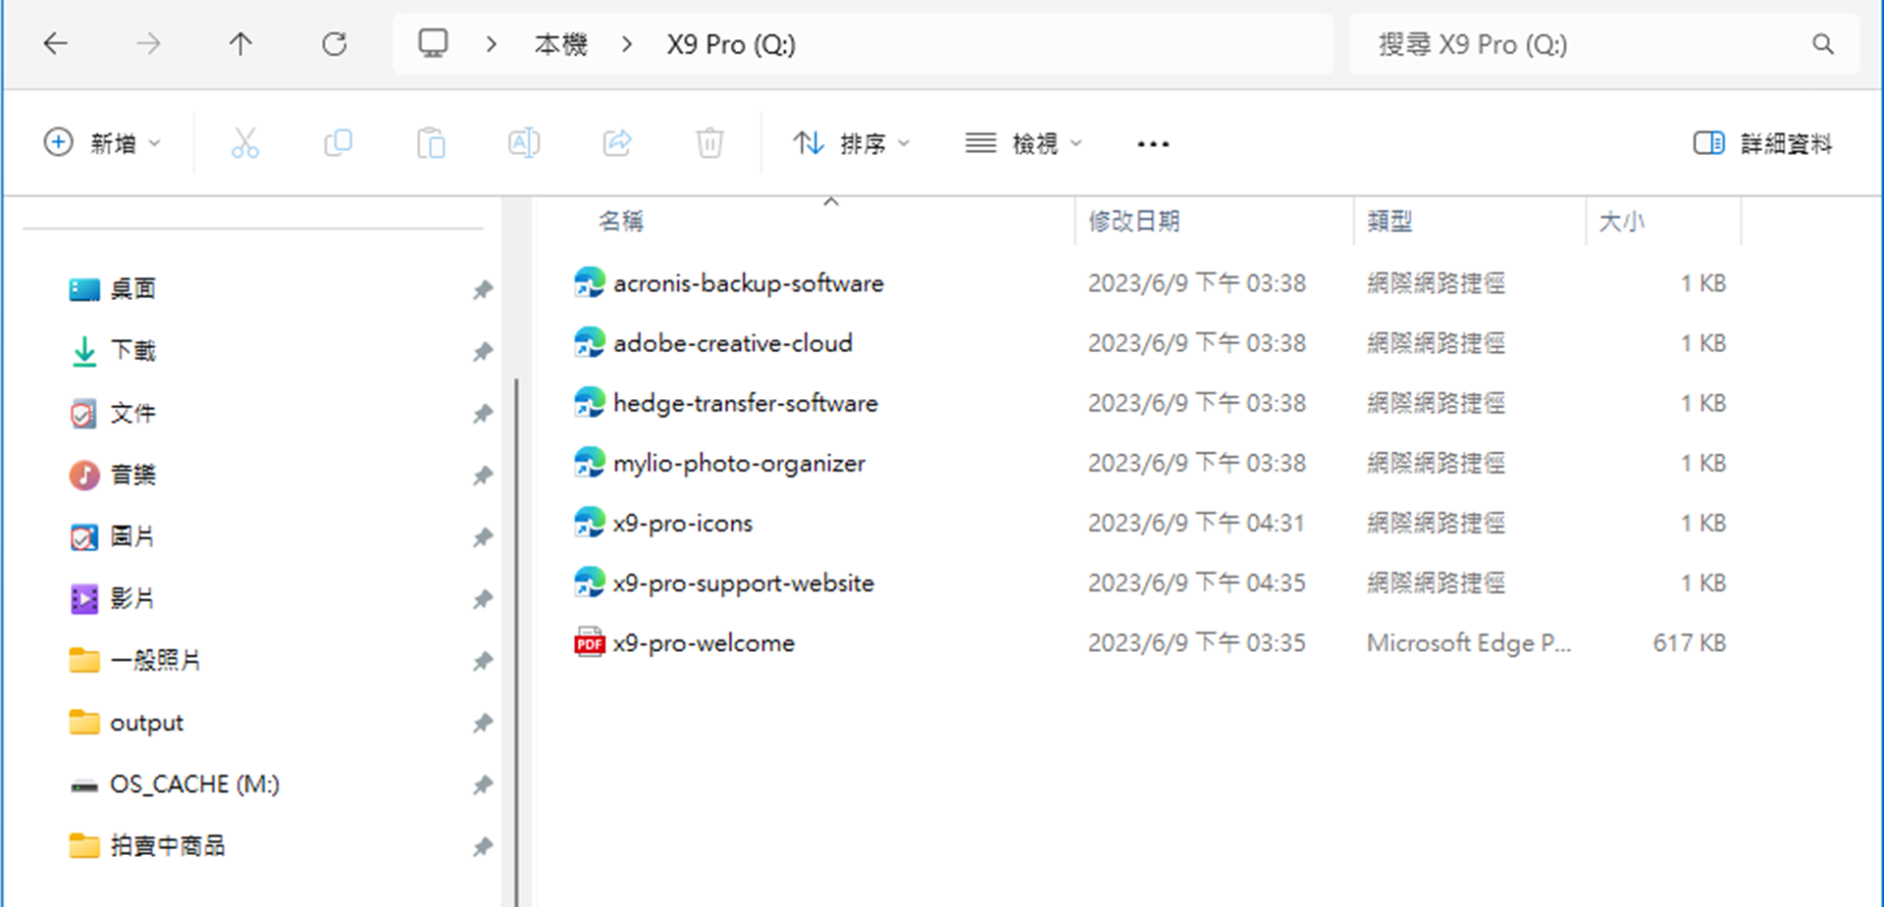The width and height of the screenshot is (1884, 907).
Task: Click the computer icon in address bar
Action: pyautogui.click(x=433, y=43)
